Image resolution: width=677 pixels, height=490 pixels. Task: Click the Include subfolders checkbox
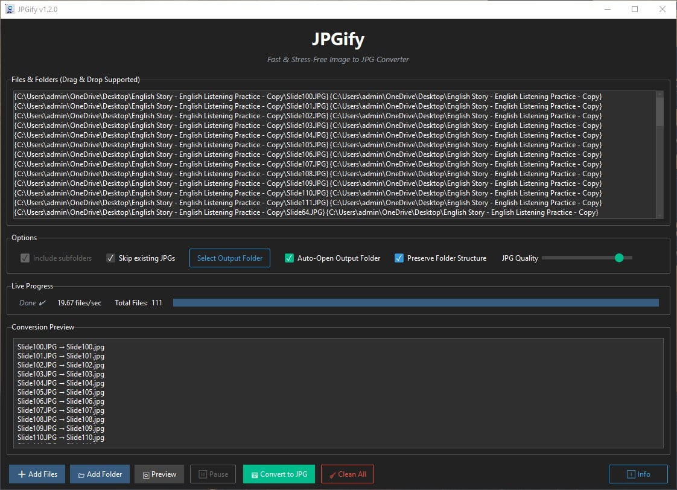(x=25, y=258)
